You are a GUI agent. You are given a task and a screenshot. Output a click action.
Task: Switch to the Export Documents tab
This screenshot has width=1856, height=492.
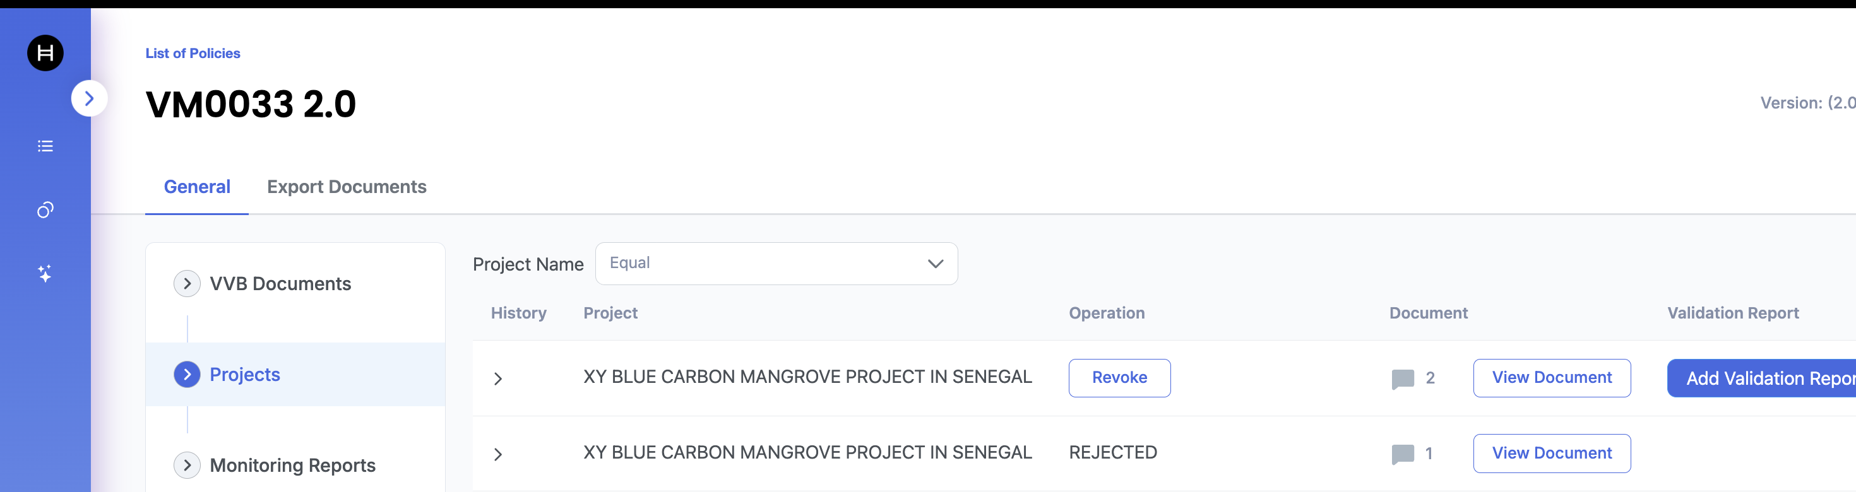pyautogui.click(x=347, y=187)
